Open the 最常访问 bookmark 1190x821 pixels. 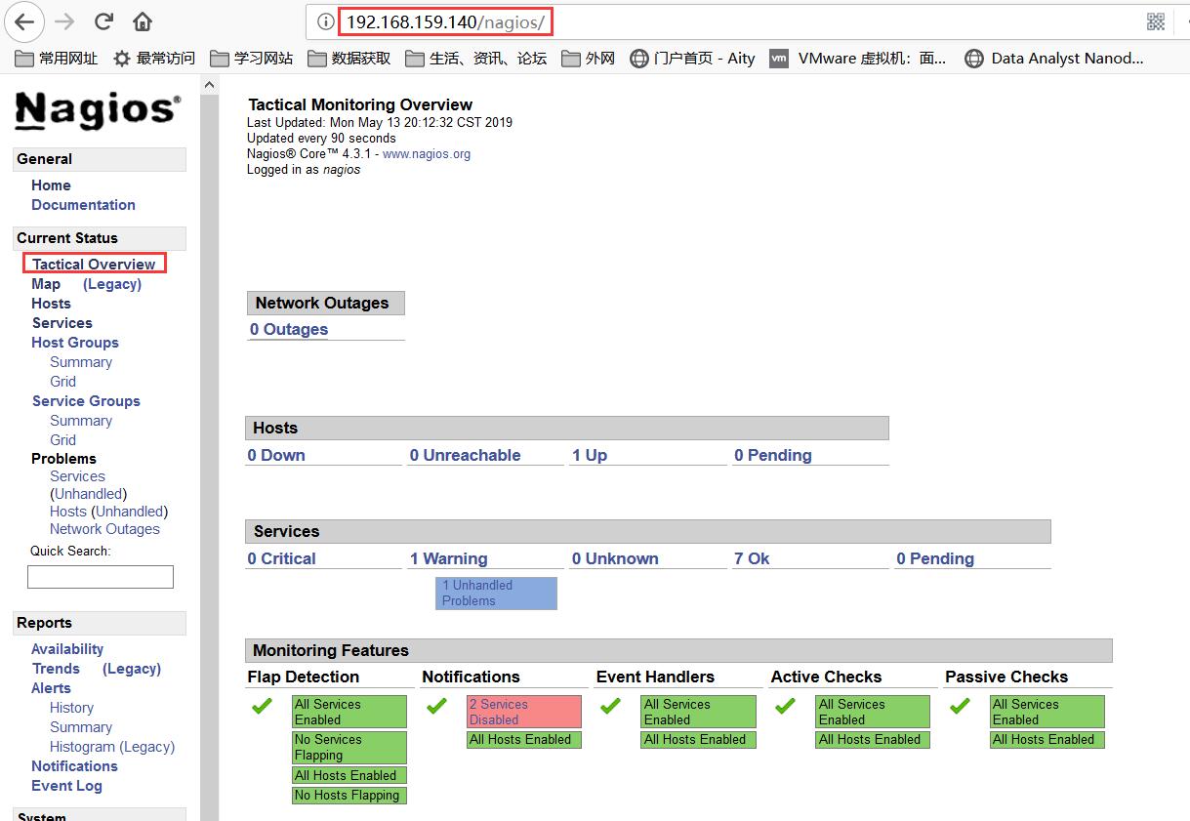click(x=154, y=59)
